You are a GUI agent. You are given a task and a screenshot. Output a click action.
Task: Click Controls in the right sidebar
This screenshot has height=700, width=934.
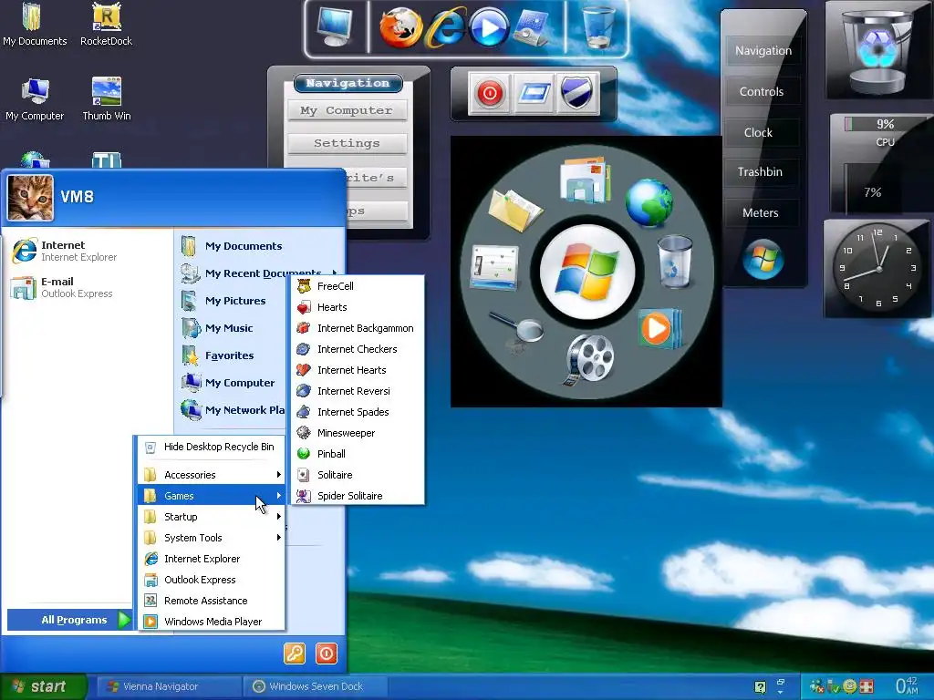coord(762,92)
